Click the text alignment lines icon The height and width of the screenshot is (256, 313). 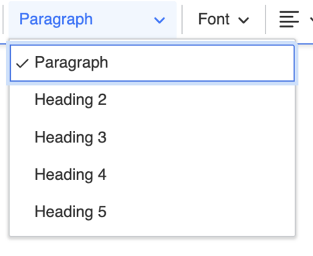point(289,19)
